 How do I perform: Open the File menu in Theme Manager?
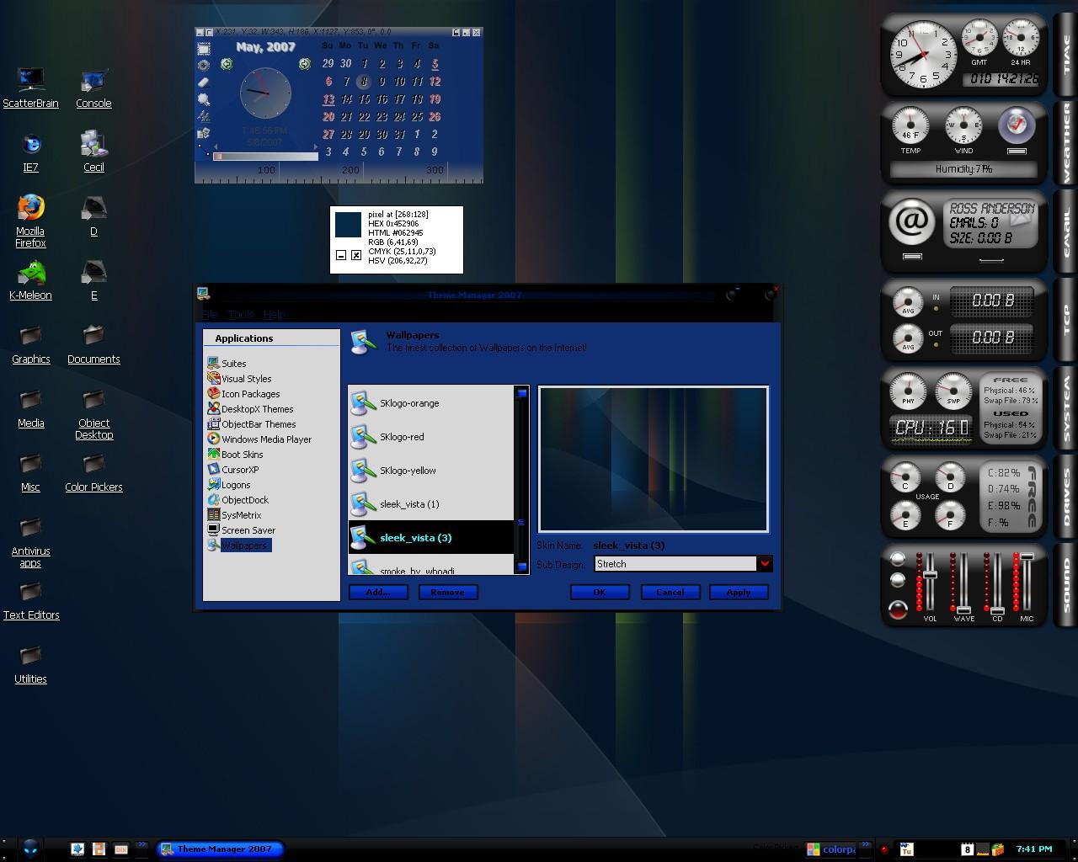point(210,314)
